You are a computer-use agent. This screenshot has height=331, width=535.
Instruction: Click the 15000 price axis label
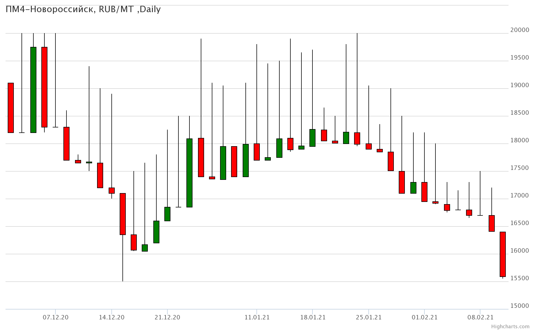pos(520,306)
